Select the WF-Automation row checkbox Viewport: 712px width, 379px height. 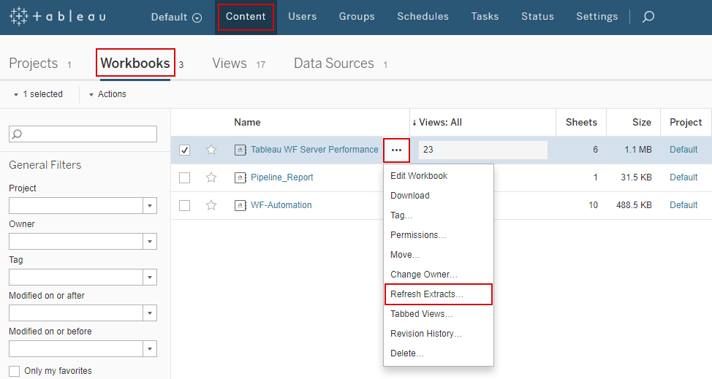[x=184, y=205]
